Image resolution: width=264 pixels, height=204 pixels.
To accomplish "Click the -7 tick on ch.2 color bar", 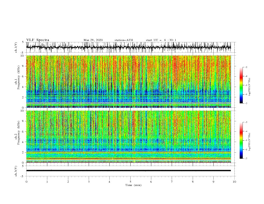I will point(246,158).
